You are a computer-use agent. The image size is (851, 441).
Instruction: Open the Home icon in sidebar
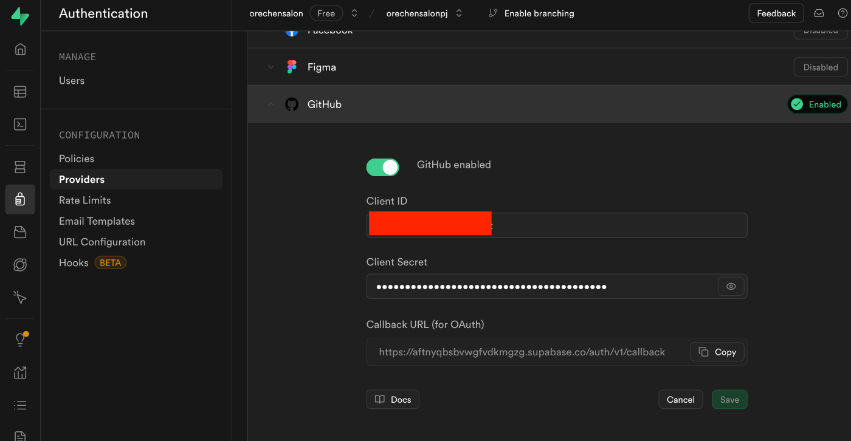20,50
